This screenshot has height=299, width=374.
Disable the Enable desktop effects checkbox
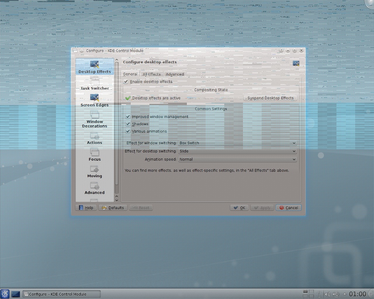pyautogui.click(x=126, y=82)
